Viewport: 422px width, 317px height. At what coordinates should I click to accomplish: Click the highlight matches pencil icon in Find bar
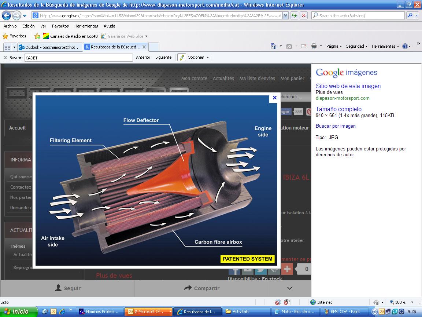tap(182, 57)
